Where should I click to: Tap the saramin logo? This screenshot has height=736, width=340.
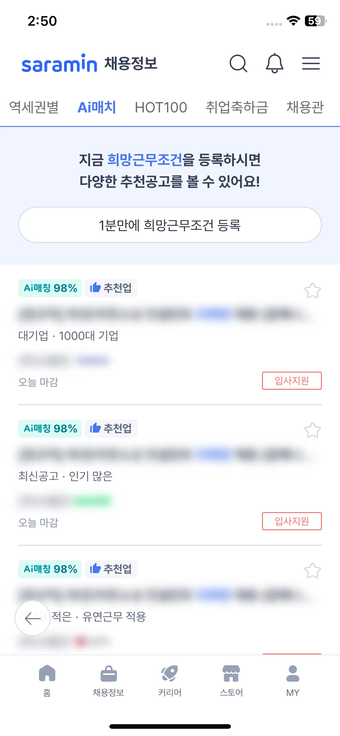pyautogui.click(x=59, y=63)
